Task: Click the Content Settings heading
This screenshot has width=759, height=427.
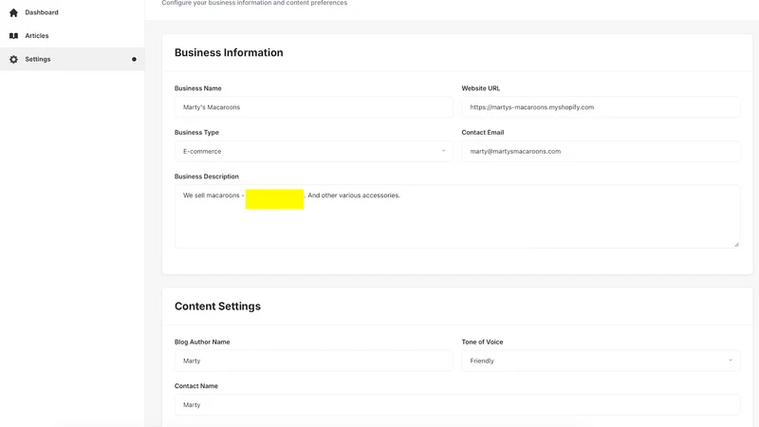Action: tap(217, 306)
